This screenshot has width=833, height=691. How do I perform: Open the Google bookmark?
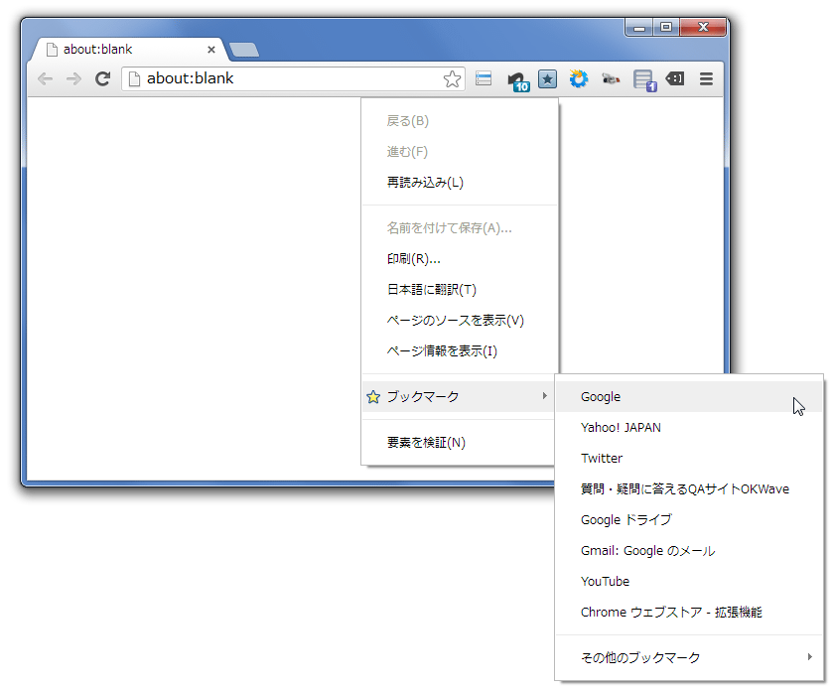[689, 397]
